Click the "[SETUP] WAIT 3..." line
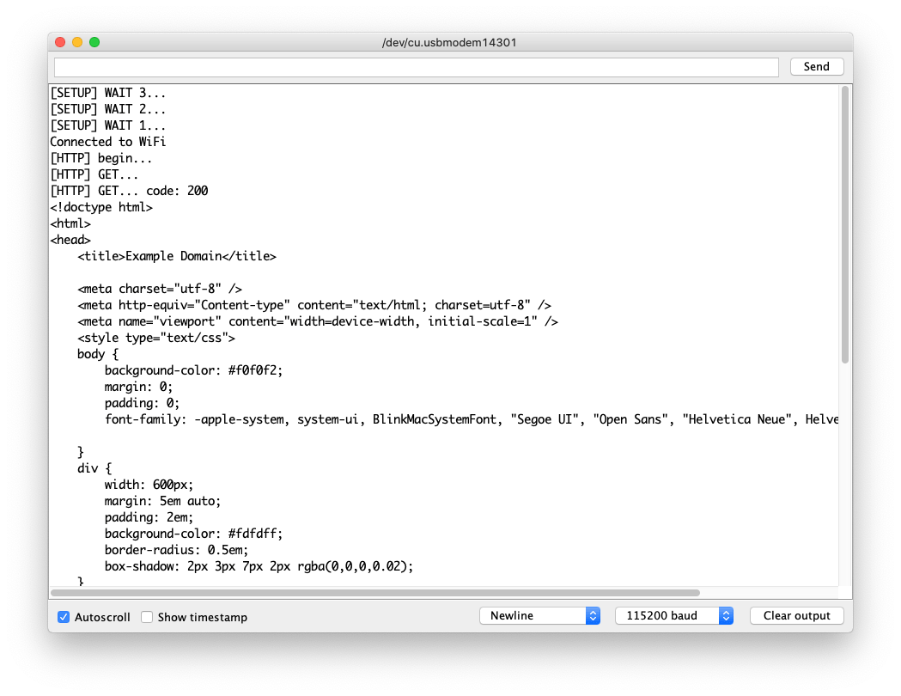Screen dimensions: 901x696 pyautogui.click(x=108, y=93)
